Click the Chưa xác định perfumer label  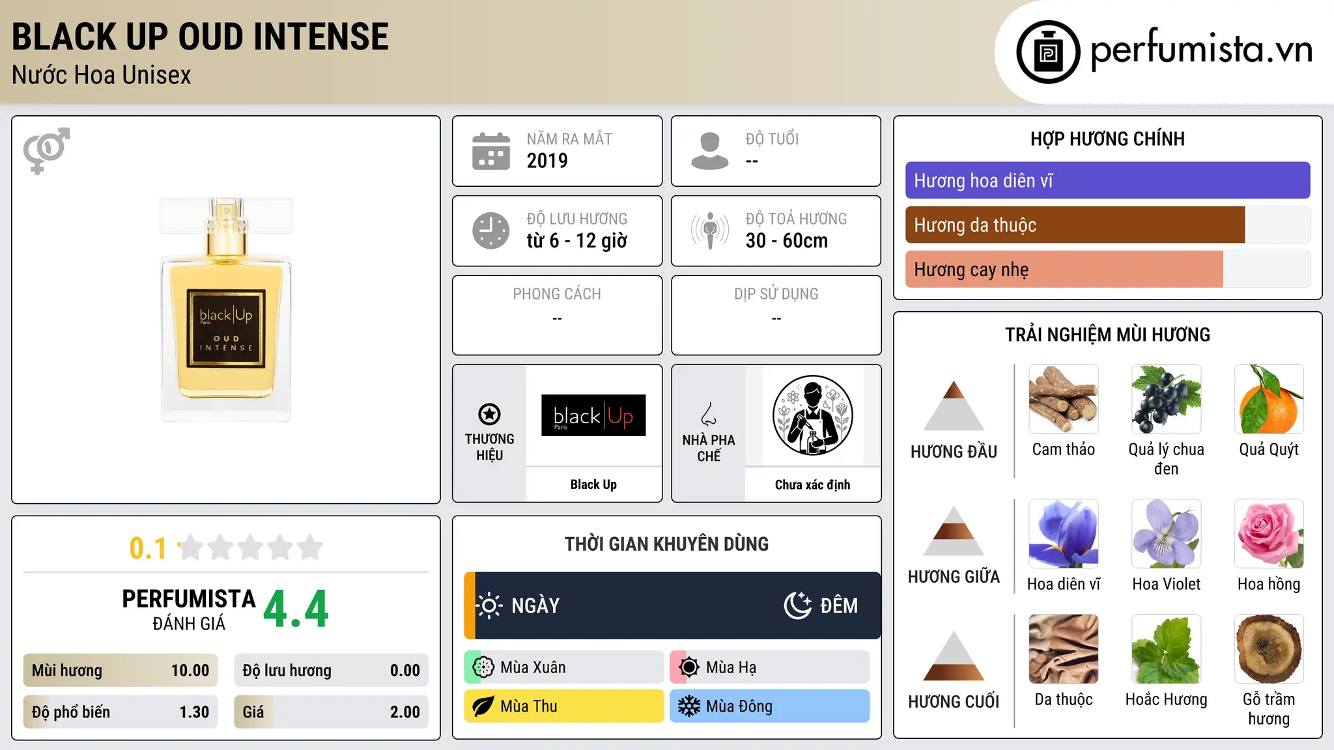[x=812, y=484]
